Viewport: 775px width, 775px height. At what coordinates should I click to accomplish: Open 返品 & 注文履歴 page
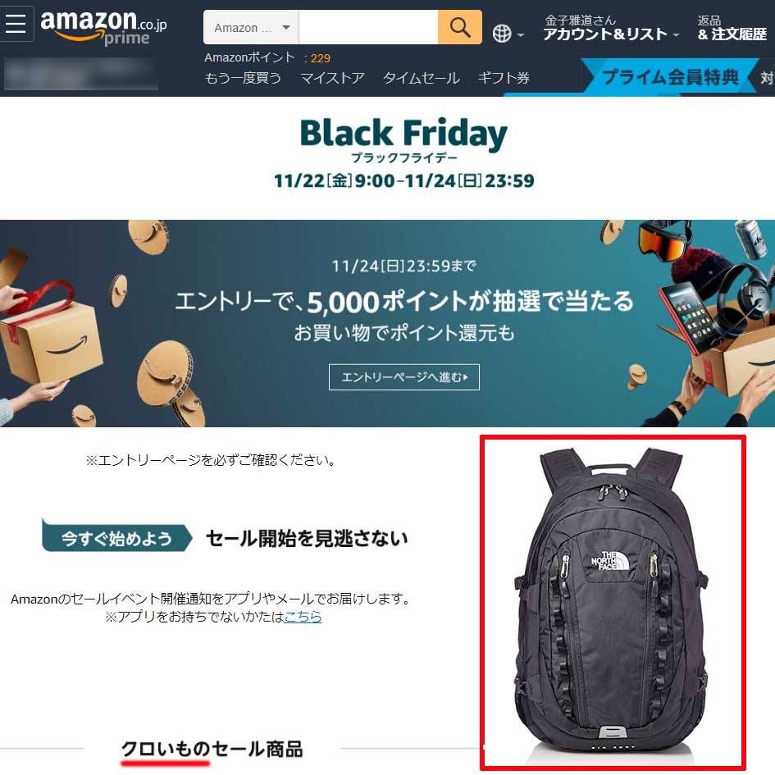tap(732, 28)
